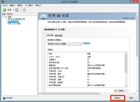
Task: Click the horizontal scrollbar right arrow
Action: [x=135, y=93]
